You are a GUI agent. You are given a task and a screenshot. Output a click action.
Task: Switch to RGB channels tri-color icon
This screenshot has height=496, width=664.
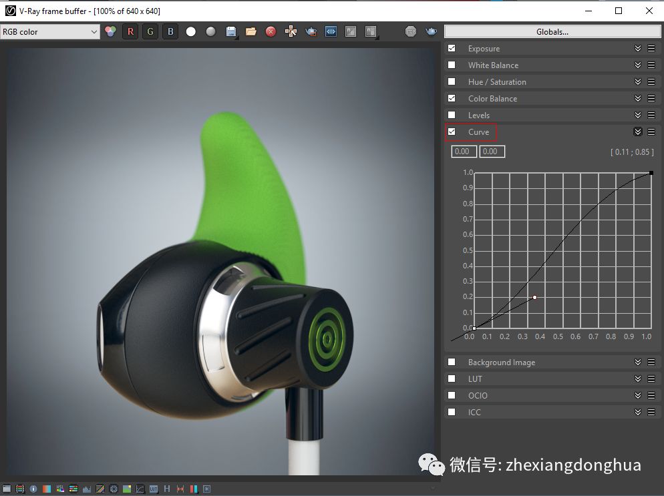tap(110, 32)
